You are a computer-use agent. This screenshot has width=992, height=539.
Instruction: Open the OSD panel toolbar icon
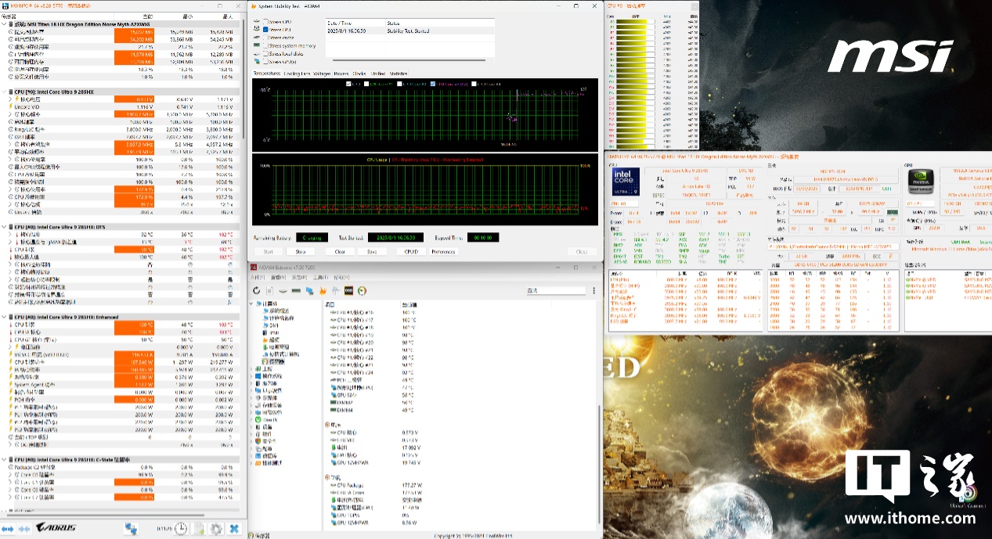pyautogui.click(x=348, y=291)
